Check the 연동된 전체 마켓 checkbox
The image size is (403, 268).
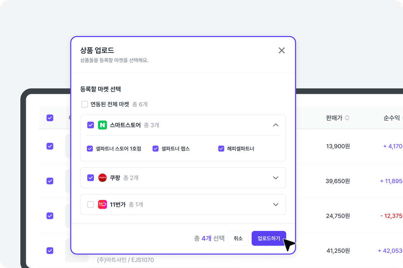coord(85,104)
